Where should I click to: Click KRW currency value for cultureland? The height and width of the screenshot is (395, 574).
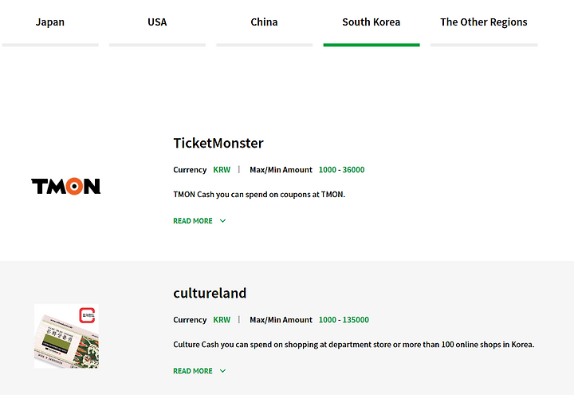tap(222, 320)
